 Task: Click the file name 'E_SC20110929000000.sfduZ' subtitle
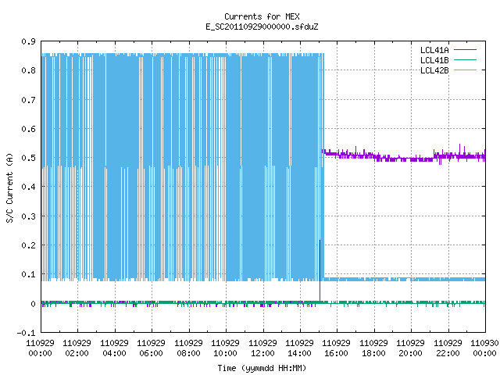point(262,27)
